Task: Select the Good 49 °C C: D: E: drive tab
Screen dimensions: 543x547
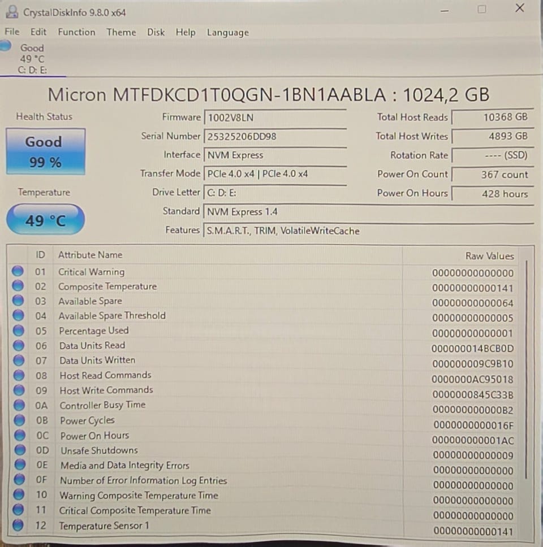Action: [32, 59]
